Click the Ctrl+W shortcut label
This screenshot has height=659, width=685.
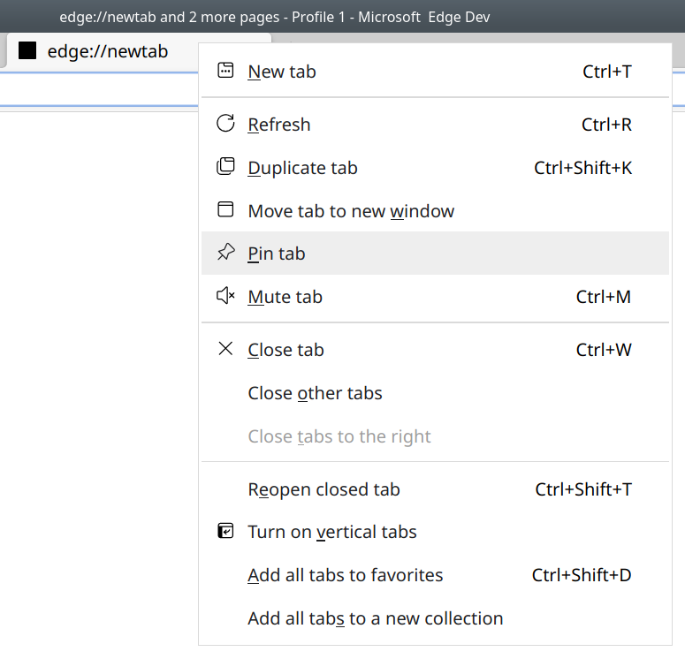click(x=604, y=350)
